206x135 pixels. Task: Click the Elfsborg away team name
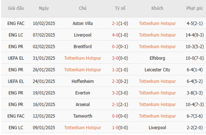pos(157,58)
